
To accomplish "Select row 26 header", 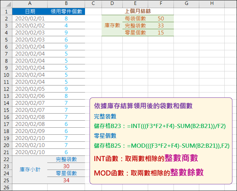I will tap(6, 187).
